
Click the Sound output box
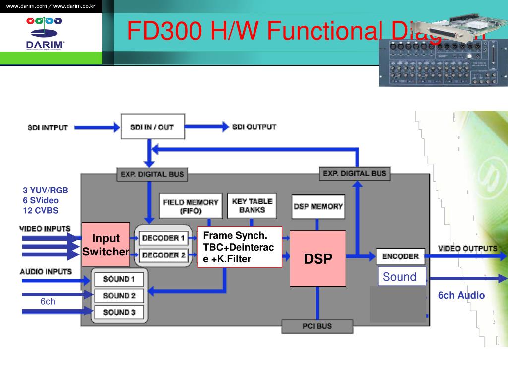point(401,276)
